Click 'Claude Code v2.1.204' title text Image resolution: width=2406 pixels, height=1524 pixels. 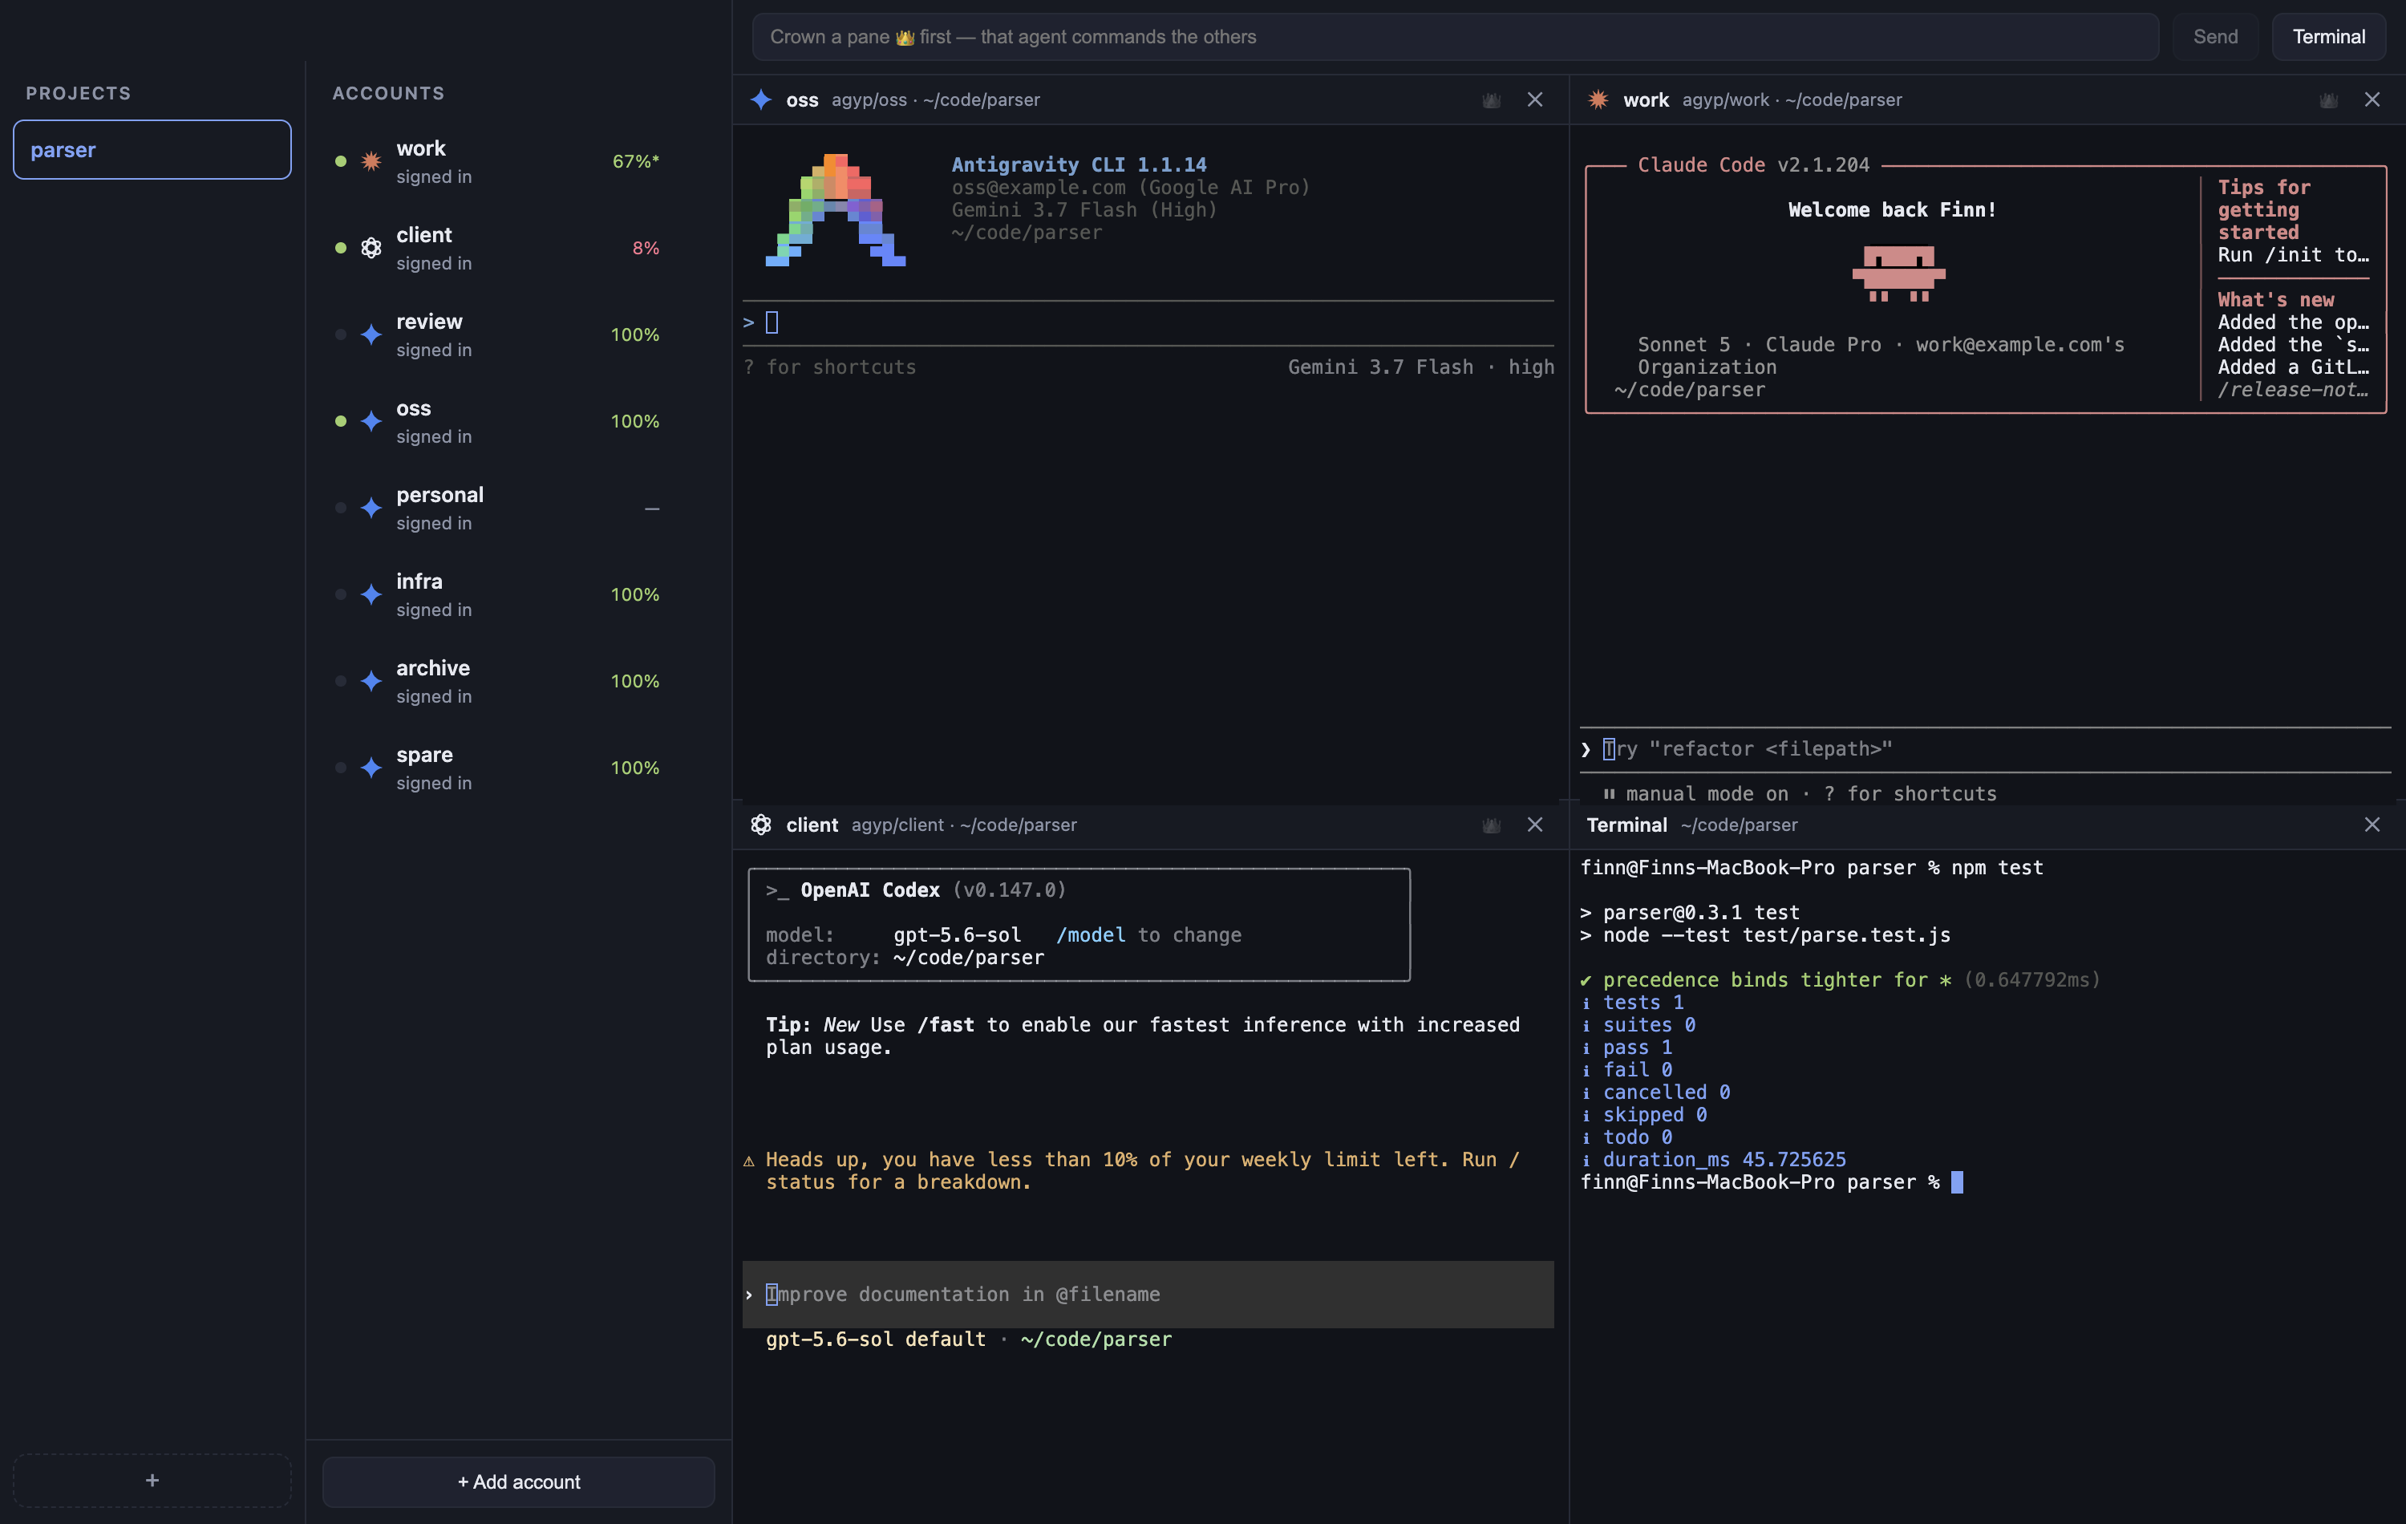[1752, 165]
